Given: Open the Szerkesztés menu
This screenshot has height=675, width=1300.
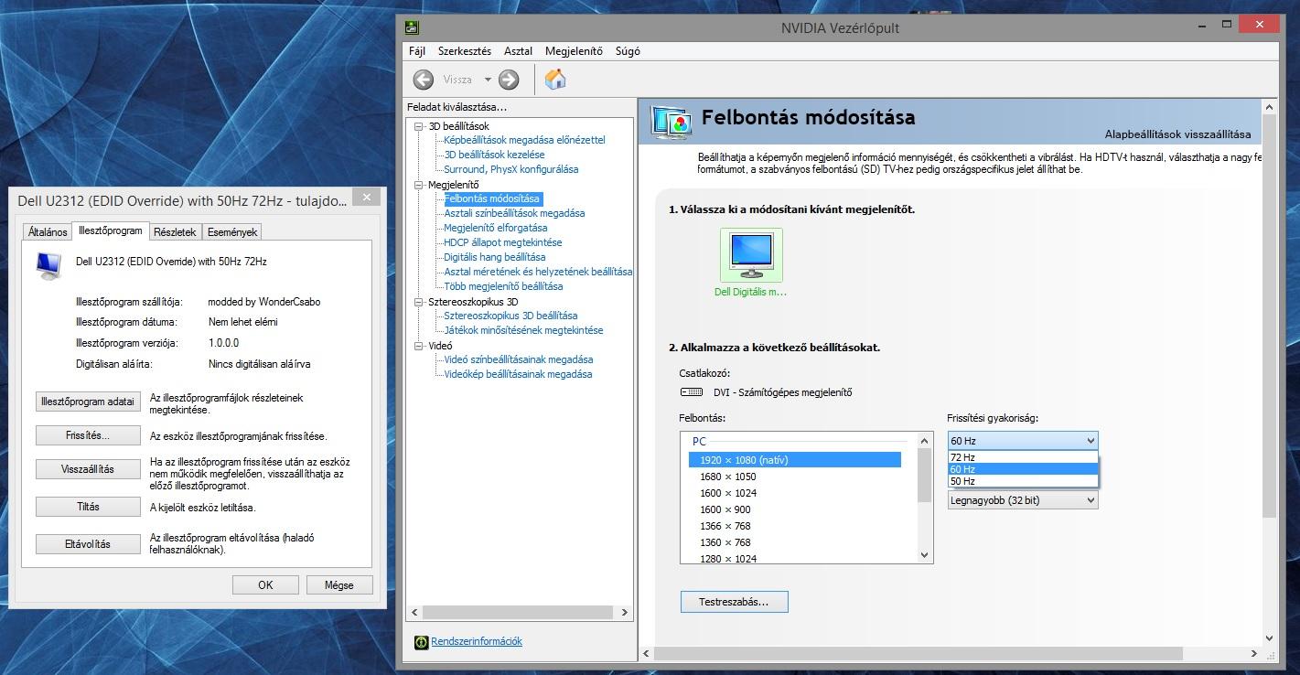Looking at the screenshot, I should [465, 51].
